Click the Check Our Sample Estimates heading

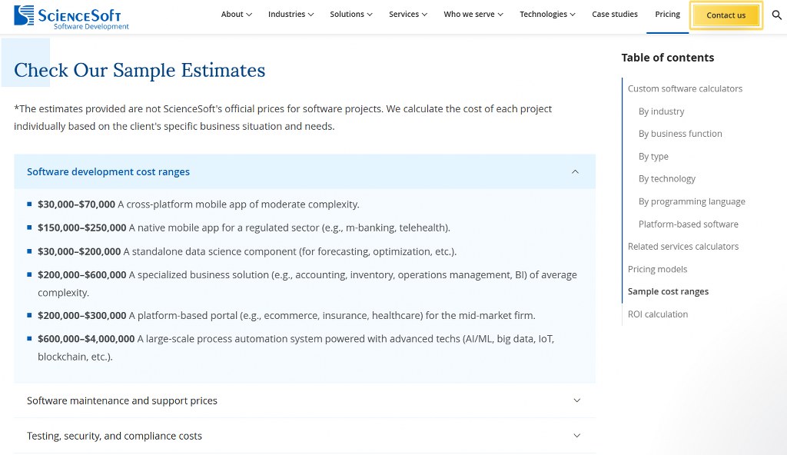pos(140,70)
